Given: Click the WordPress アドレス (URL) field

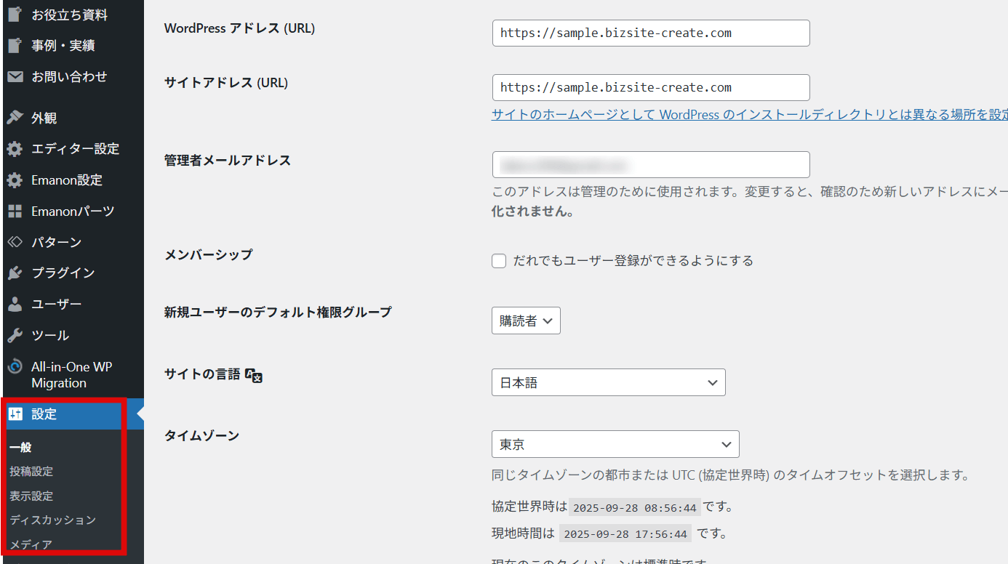Looking at the screenshot, I should pos(651,33).
